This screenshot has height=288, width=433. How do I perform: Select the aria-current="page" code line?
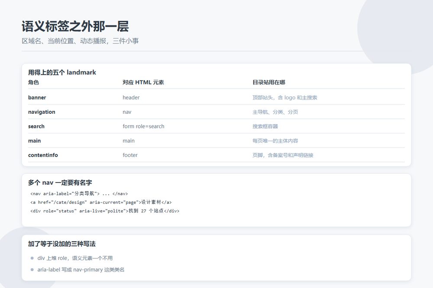pos(101,202)
